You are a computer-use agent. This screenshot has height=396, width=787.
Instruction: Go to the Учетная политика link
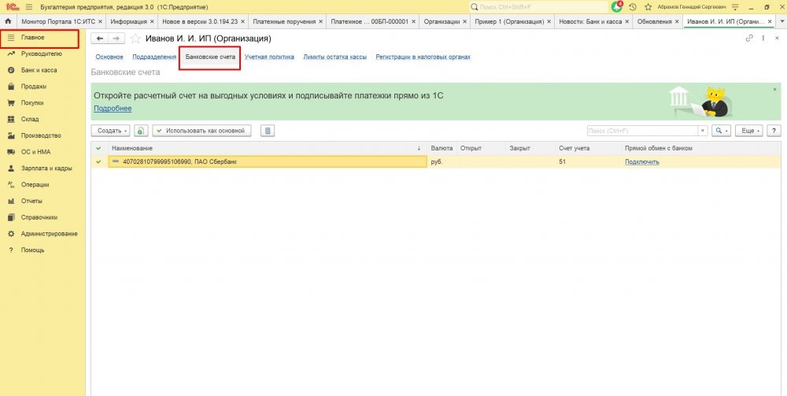tap(269, 57)
